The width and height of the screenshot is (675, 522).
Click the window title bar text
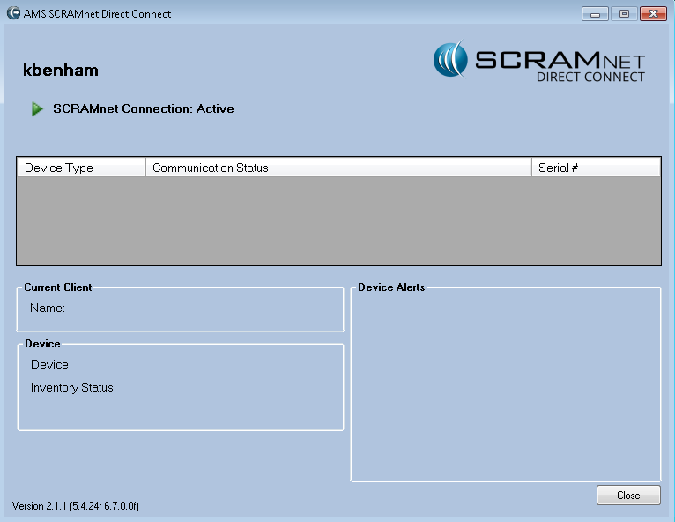(98, 14)
